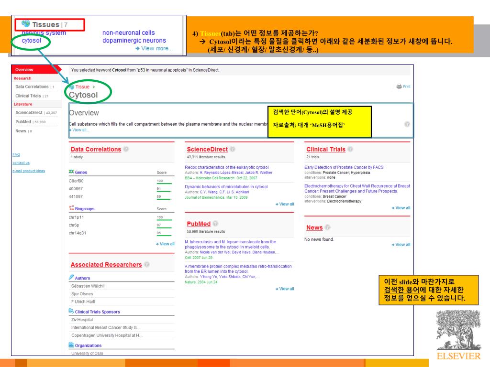The width and height of the screenshot is (490, 367).
Task: Click help icon in Overview box
Action: tap(407, 124)
